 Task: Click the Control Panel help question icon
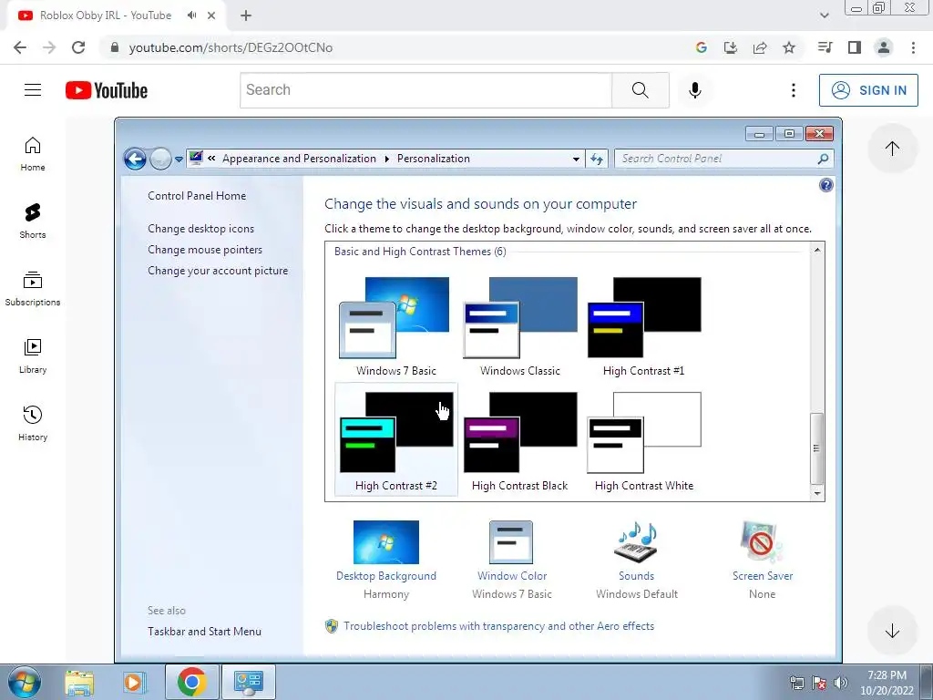[825, 185]
